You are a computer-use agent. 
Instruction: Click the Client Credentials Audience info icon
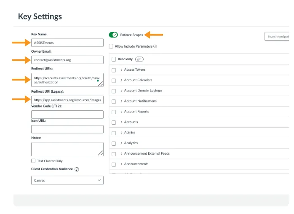pyautogui.click(x=77, y=169)
